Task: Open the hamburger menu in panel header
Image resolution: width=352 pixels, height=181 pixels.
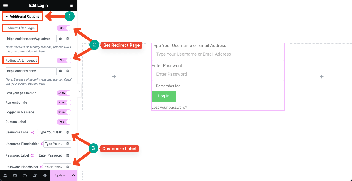Action: 5,5
